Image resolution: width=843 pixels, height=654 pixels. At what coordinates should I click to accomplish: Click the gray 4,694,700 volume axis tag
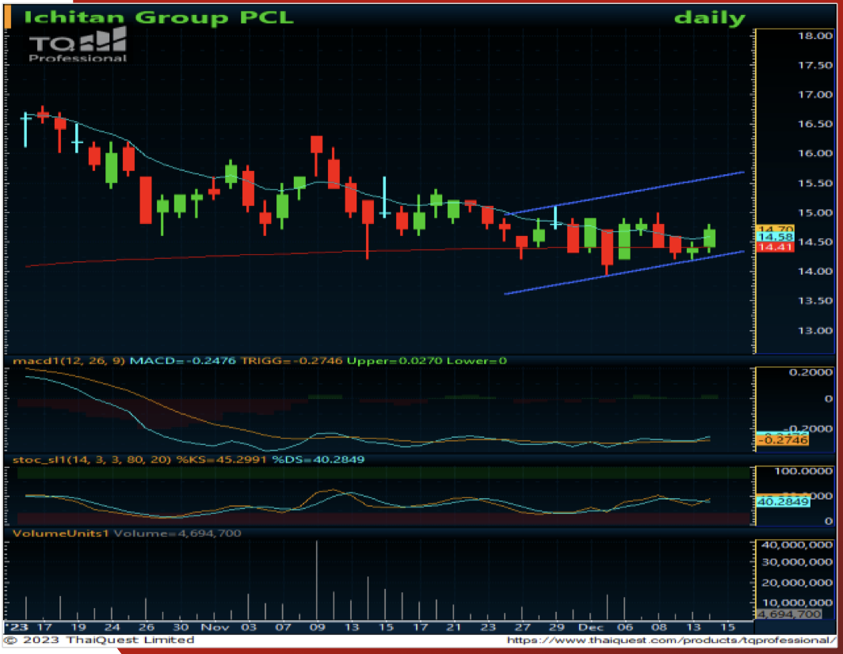(x=789, y=614)
